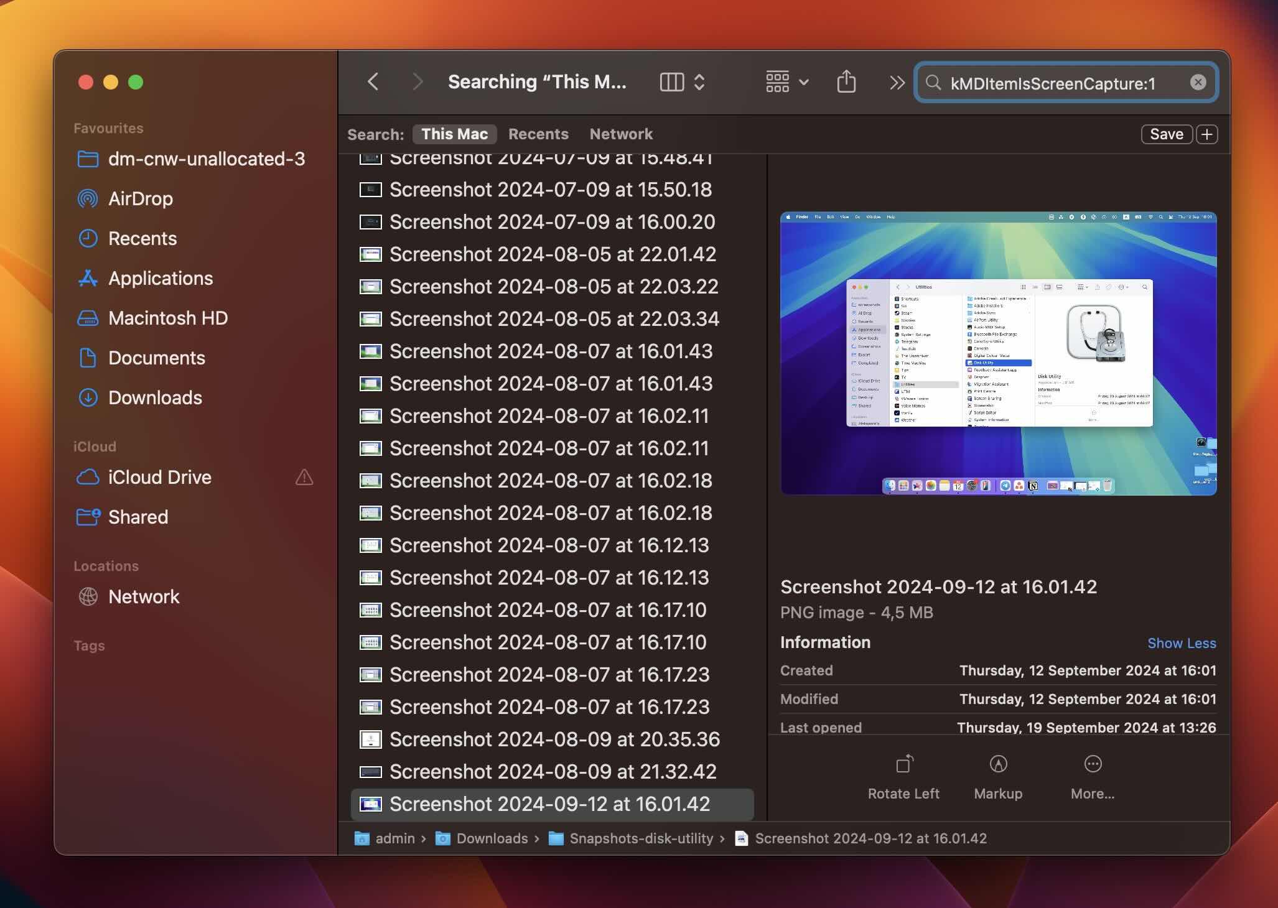Select Screenshot 2024-09-12 at 16.01.42 row

pyautogui.click(x=552, y=804)
